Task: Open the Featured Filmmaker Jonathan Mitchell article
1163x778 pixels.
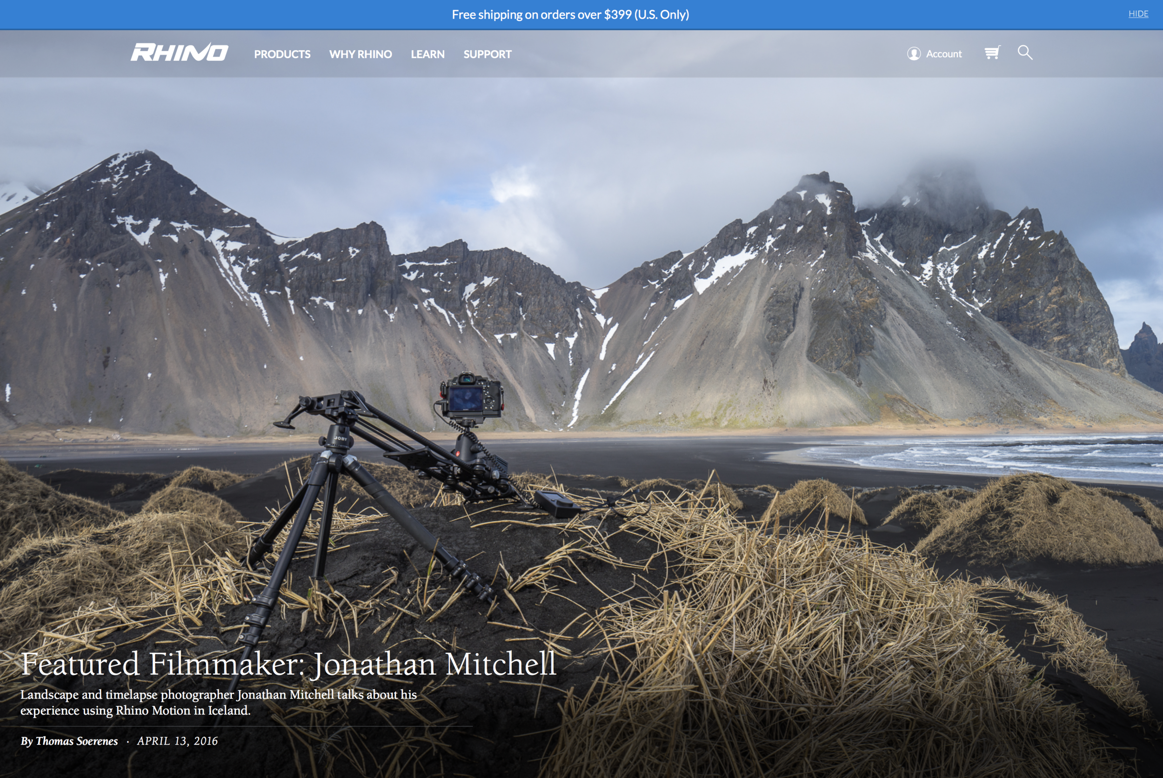Action: (288, 664)
